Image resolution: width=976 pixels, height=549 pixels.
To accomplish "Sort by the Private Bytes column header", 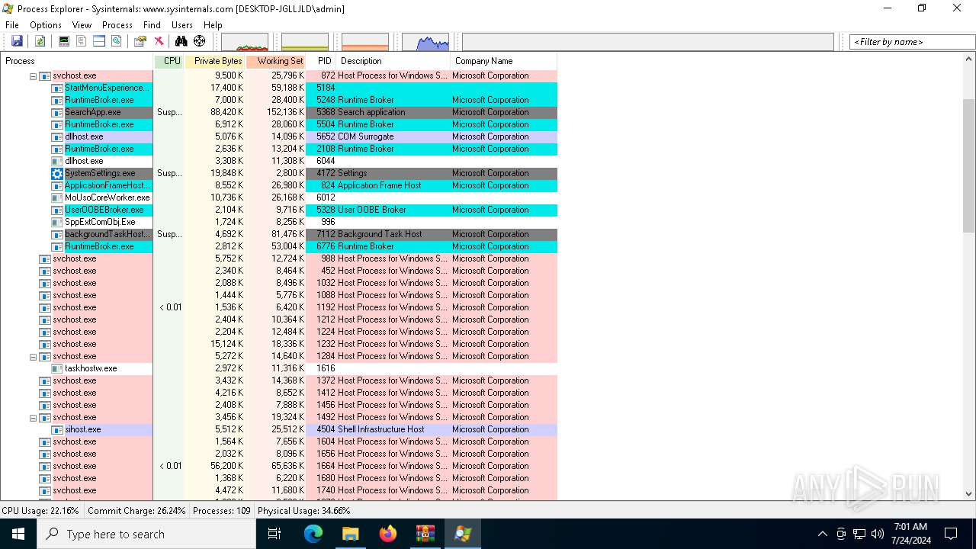I will pos(214,61).
